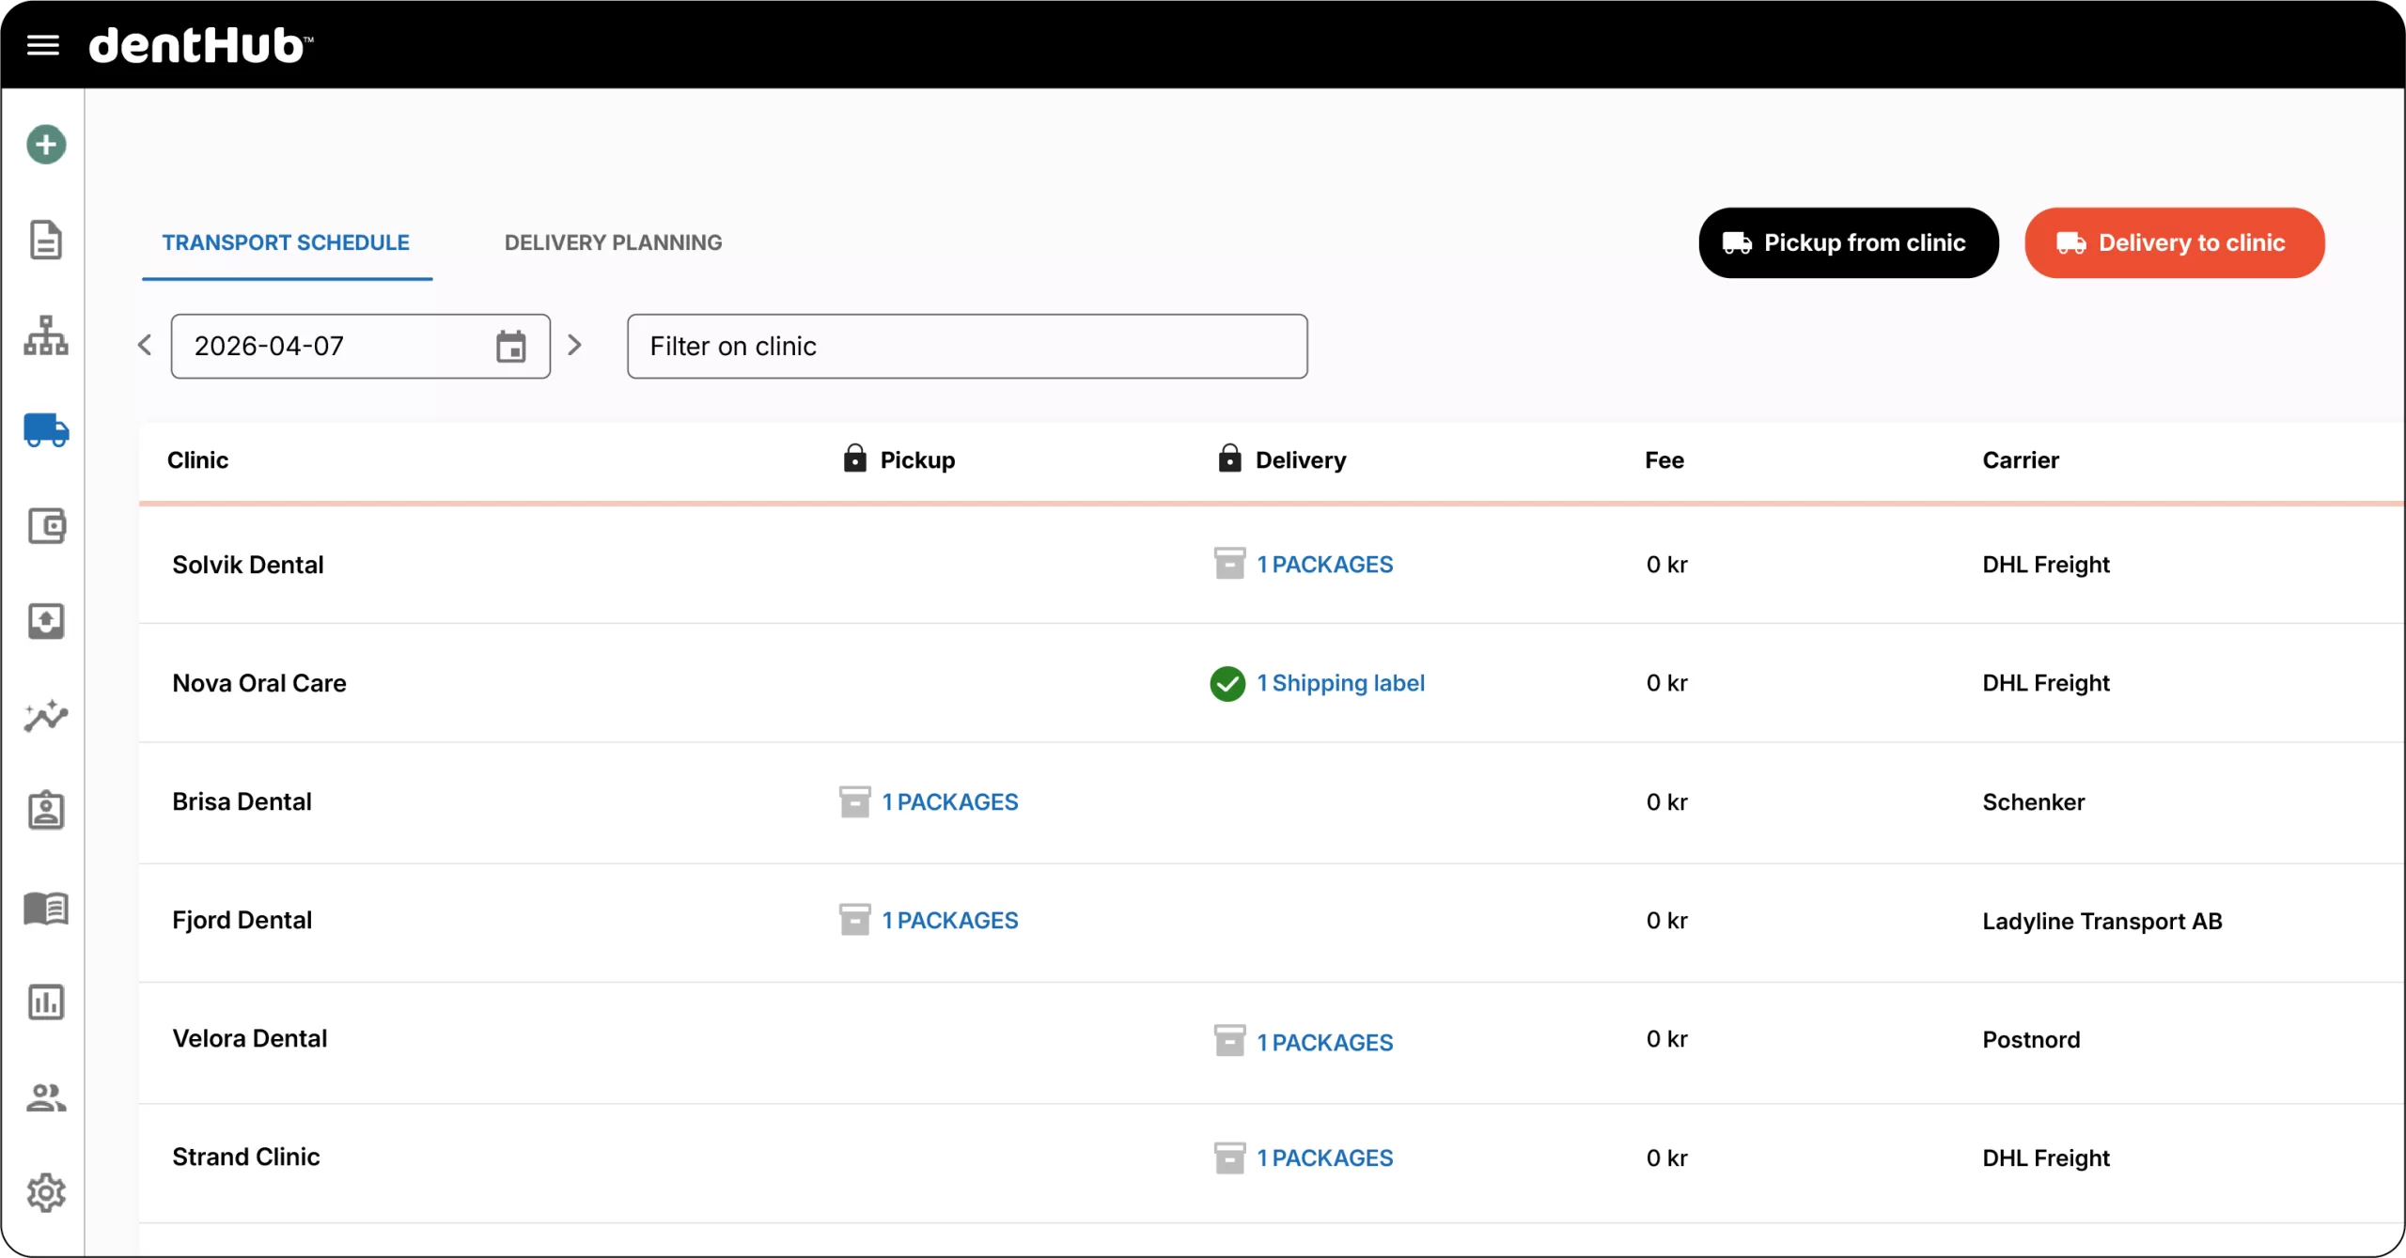The height and width of the screenshot is (1258, 2406).
Task: Switch to Delivery Planning tab
Action: pos(613,242)
